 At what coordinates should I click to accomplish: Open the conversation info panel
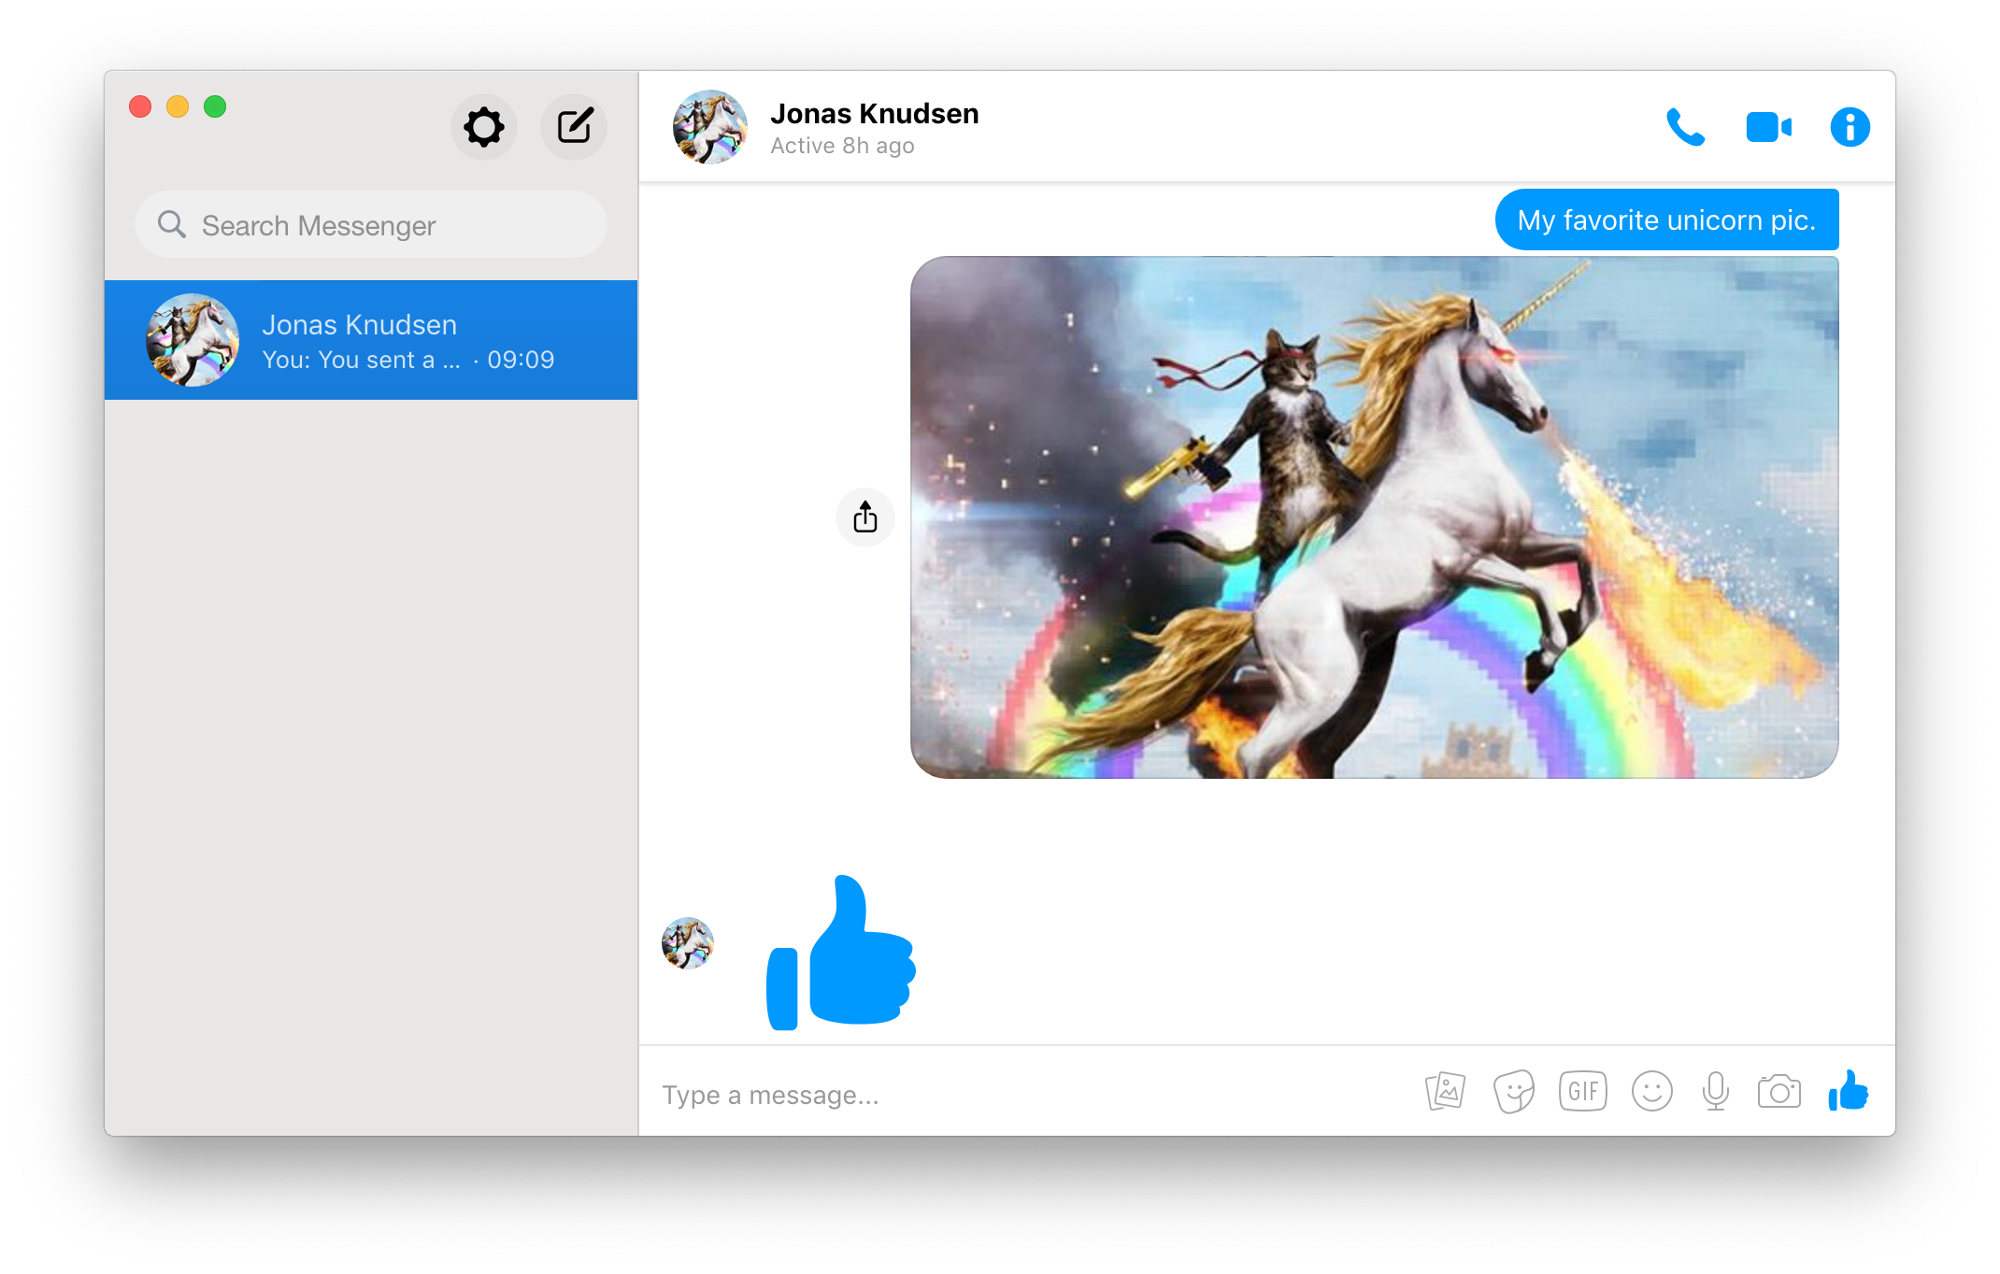click(1850, 127)
